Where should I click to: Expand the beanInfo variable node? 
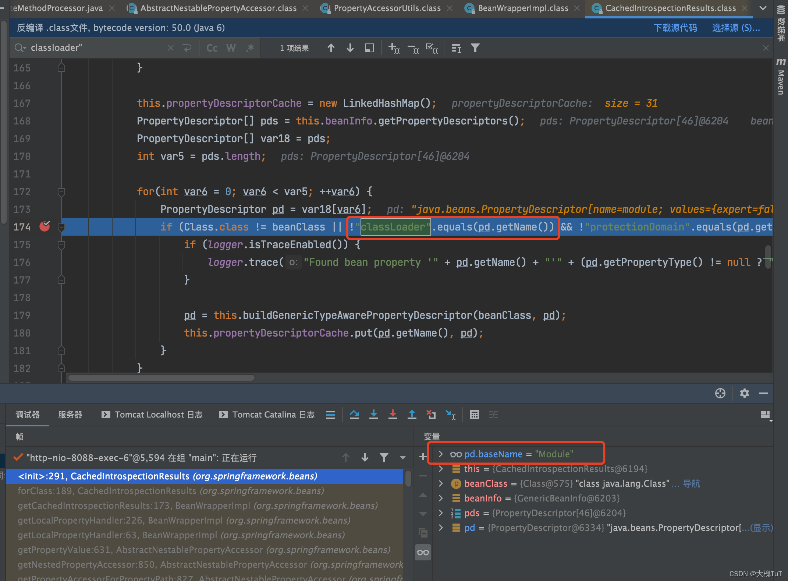tap(441, 498)
